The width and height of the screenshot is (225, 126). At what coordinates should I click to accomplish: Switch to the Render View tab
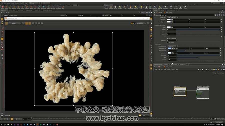pyautogui.click(x=20, y=10)
